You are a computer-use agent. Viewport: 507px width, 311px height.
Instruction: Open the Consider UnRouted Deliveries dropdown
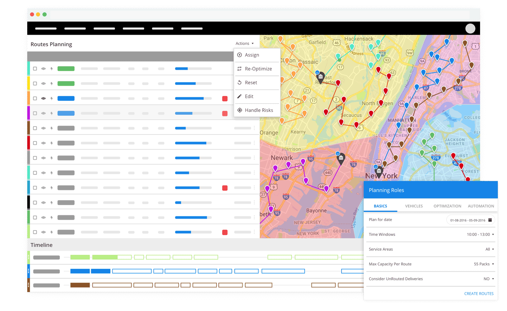(x=489, y=279)
